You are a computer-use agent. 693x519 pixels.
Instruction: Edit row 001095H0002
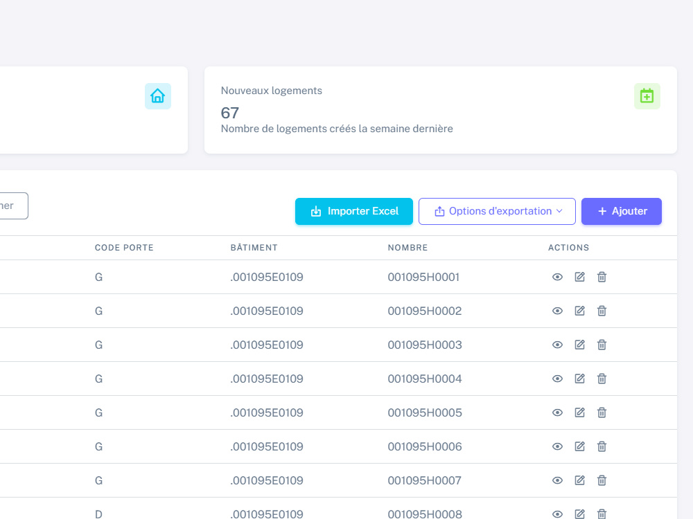pos(579,311)
